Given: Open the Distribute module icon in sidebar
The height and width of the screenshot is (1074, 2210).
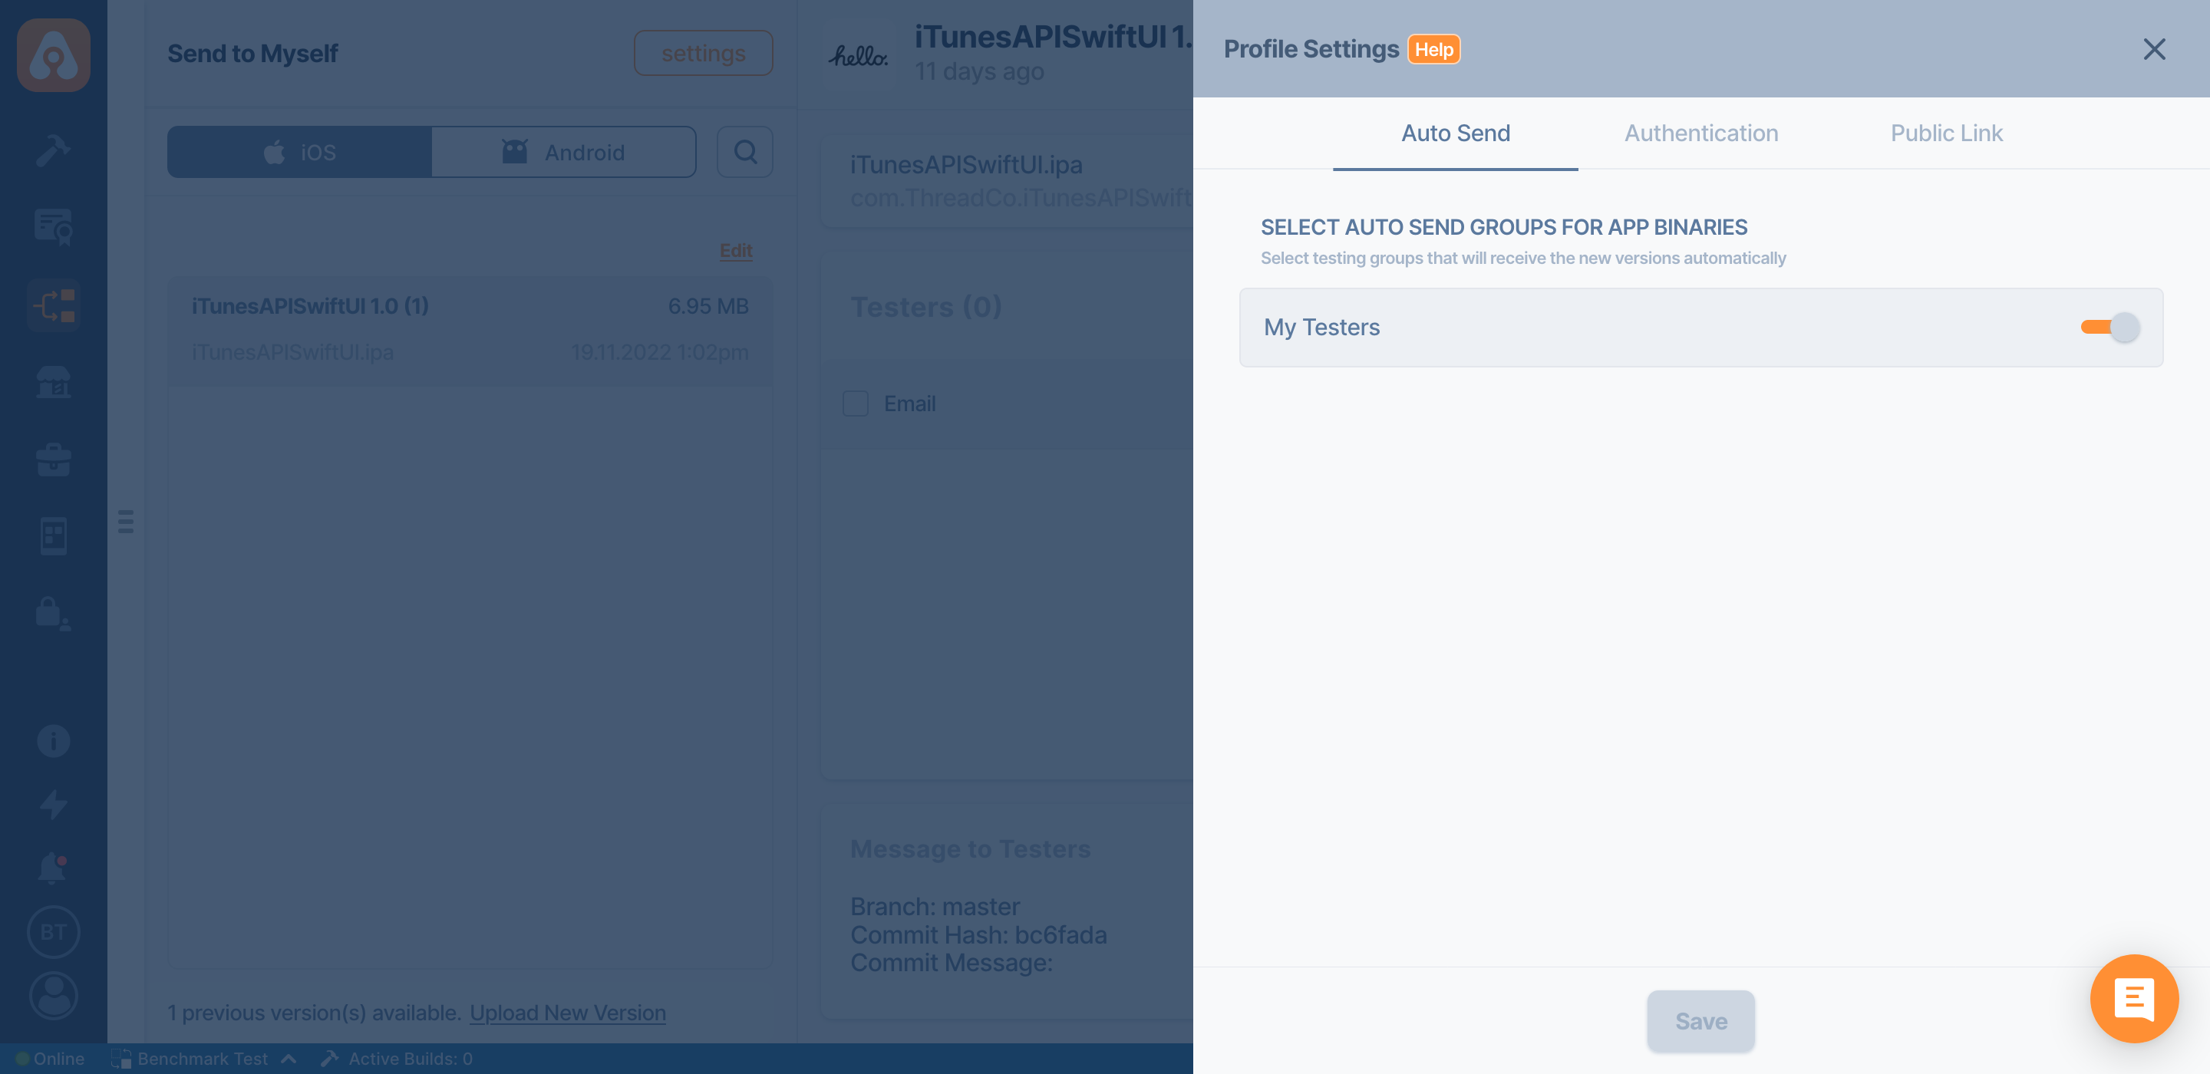Looking at the screenshot, I should click(53, 305).
